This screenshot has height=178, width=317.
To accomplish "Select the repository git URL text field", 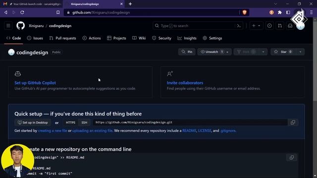I will point(190,122).
